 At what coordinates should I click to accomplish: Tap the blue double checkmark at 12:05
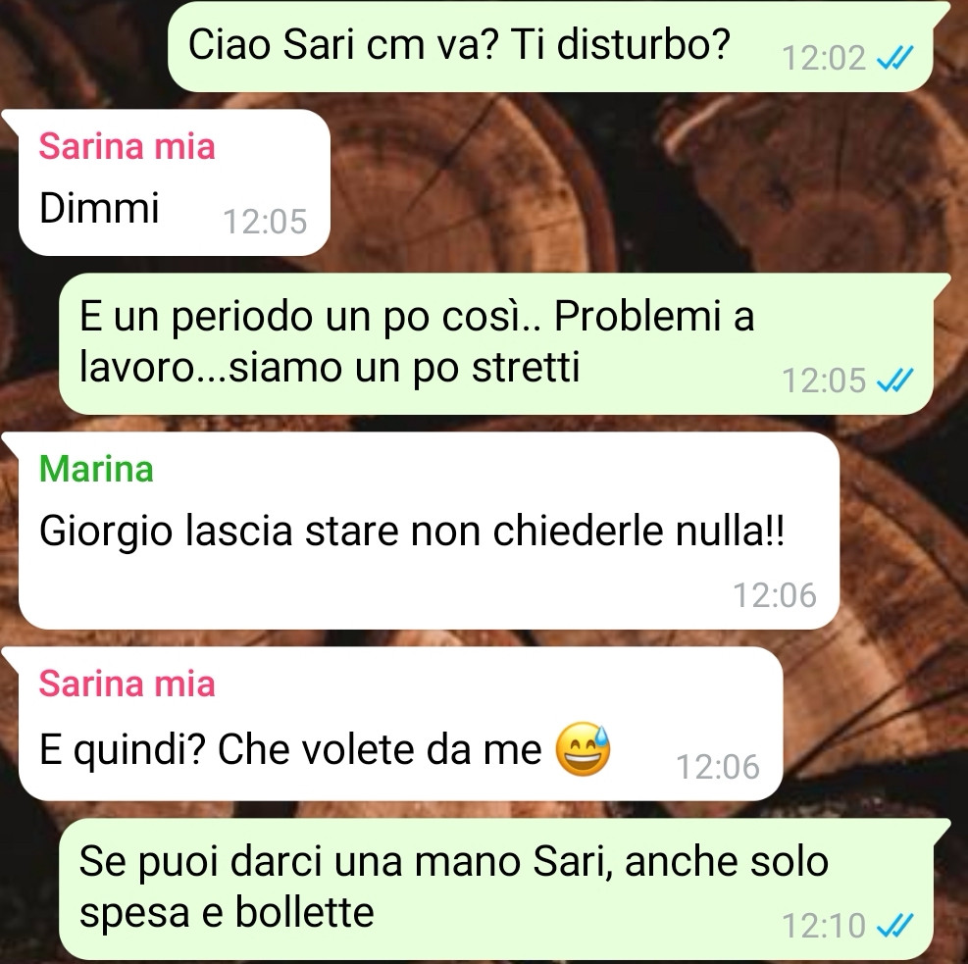(894, 381)
